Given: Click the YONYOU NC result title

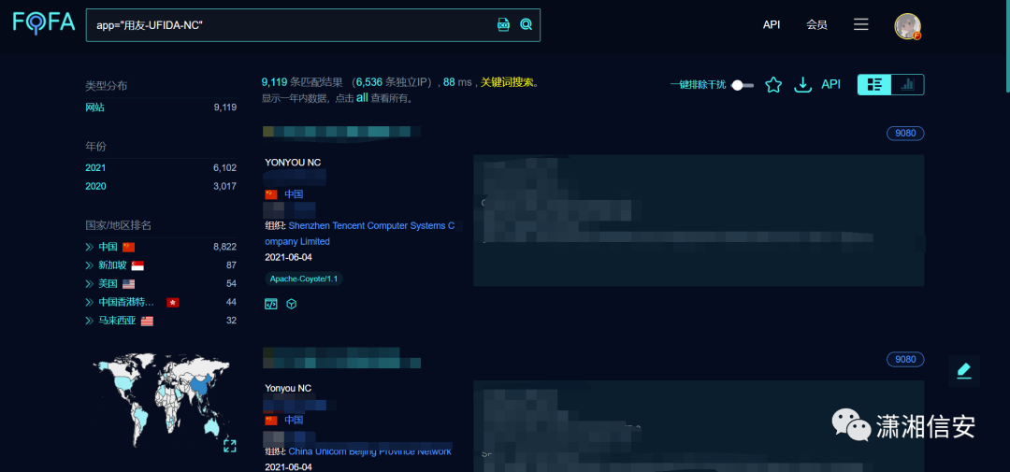Looking at the screenshot, I should (293, 163).
